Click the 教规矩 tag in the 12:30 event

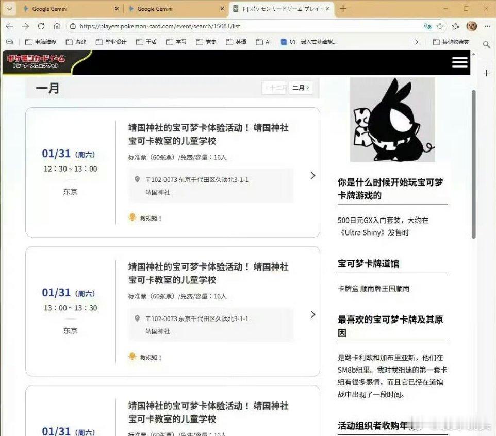point(145,218)
